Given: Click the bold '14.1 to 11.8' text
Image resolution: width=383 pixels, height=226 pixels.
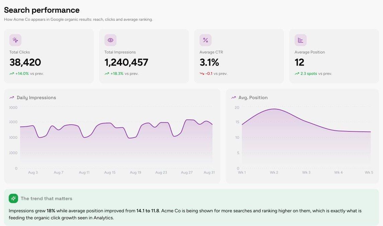Looking at the screenshot, I should tap(148, 211).
